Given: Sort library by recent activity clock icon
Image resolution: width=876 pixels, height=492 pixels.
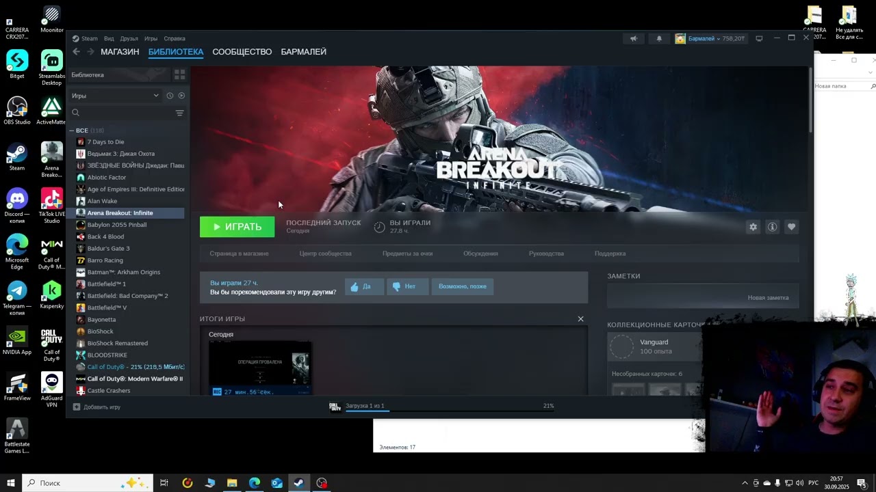Looking at the screenshot, I should coord(170,96).
